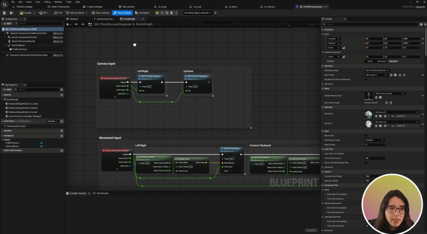
Task: Open My Blueprint panel settings gear
Action: [62, 89]
